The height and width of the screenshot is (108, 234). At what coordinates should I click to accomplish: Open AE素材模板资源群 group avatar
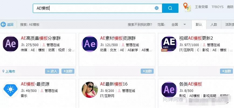click(x=90, y=44)
